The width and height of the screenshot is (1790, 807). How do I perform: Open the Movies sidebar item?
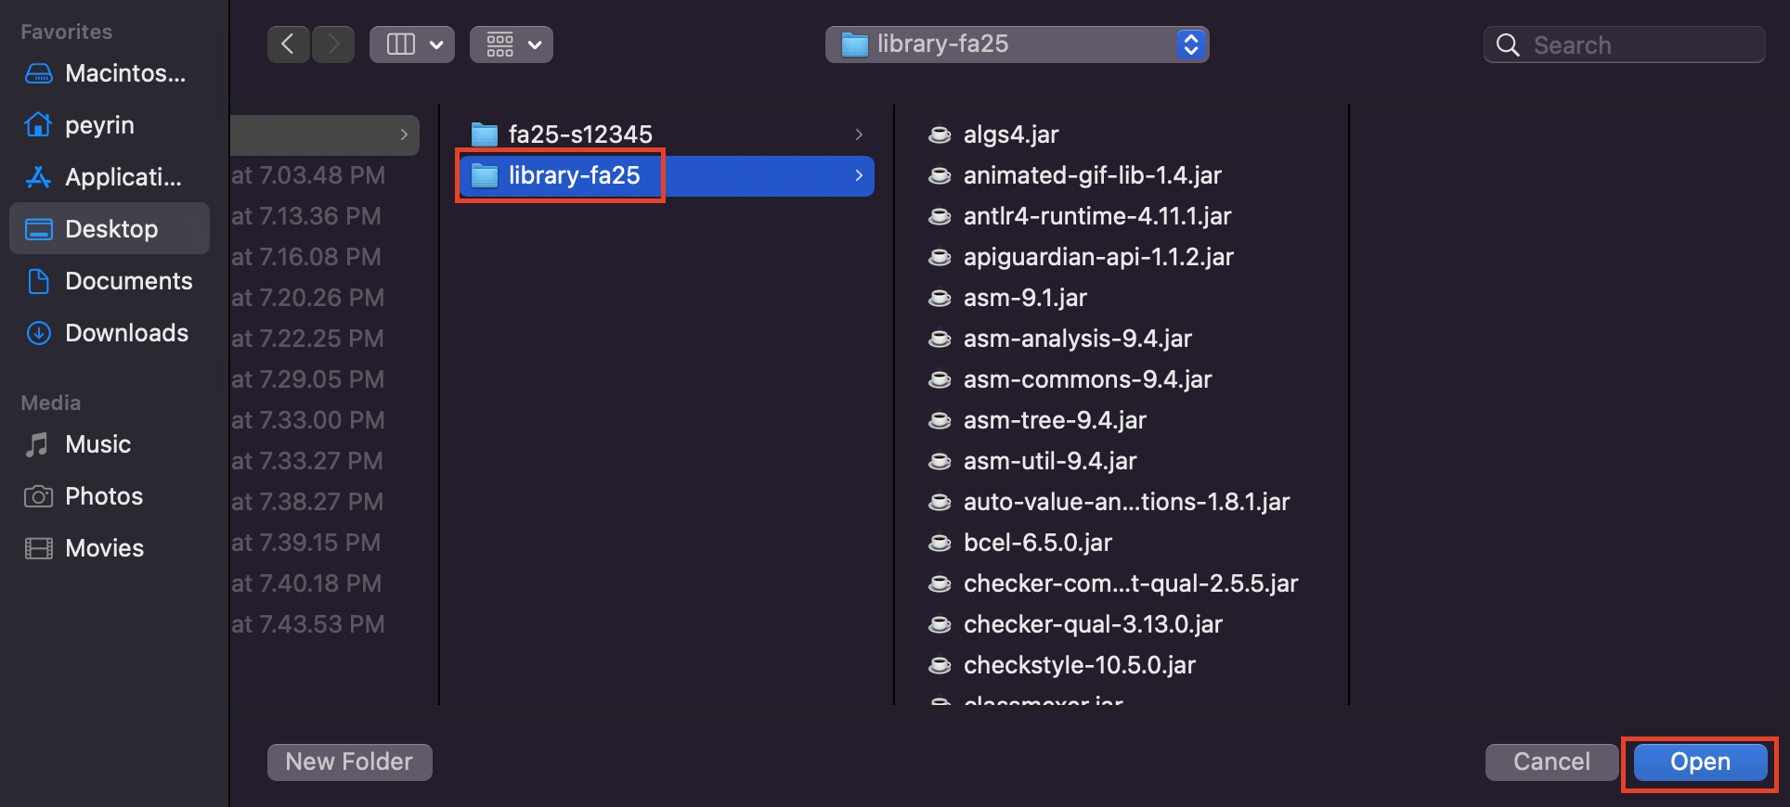[x=104, y=548]
